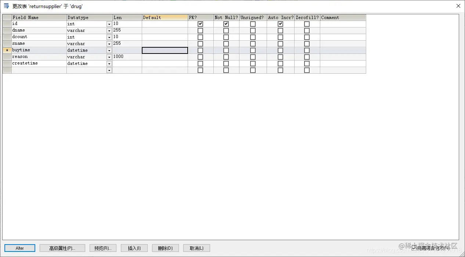Viewport: 465px width, 257px height.
Task: Click the Datatype column header
Action: coord(90,17)
